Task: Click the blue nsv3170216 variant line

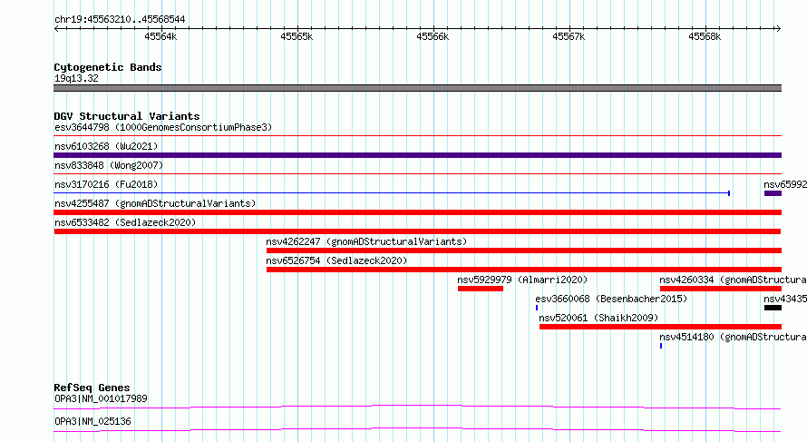Action: coord(392,193)
